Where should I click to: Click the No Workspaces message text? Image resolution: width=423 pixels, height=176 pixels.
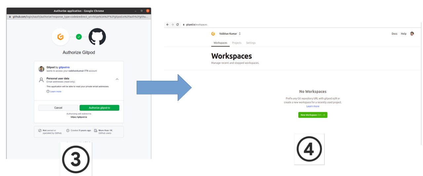point(313,92)
